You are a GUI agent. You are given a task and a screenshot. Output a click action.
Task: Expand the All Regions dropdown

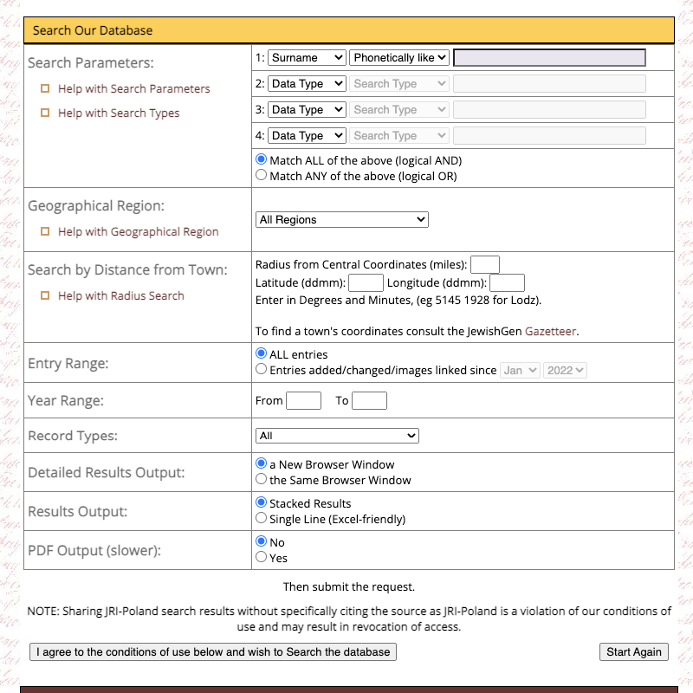pos(342,220)
